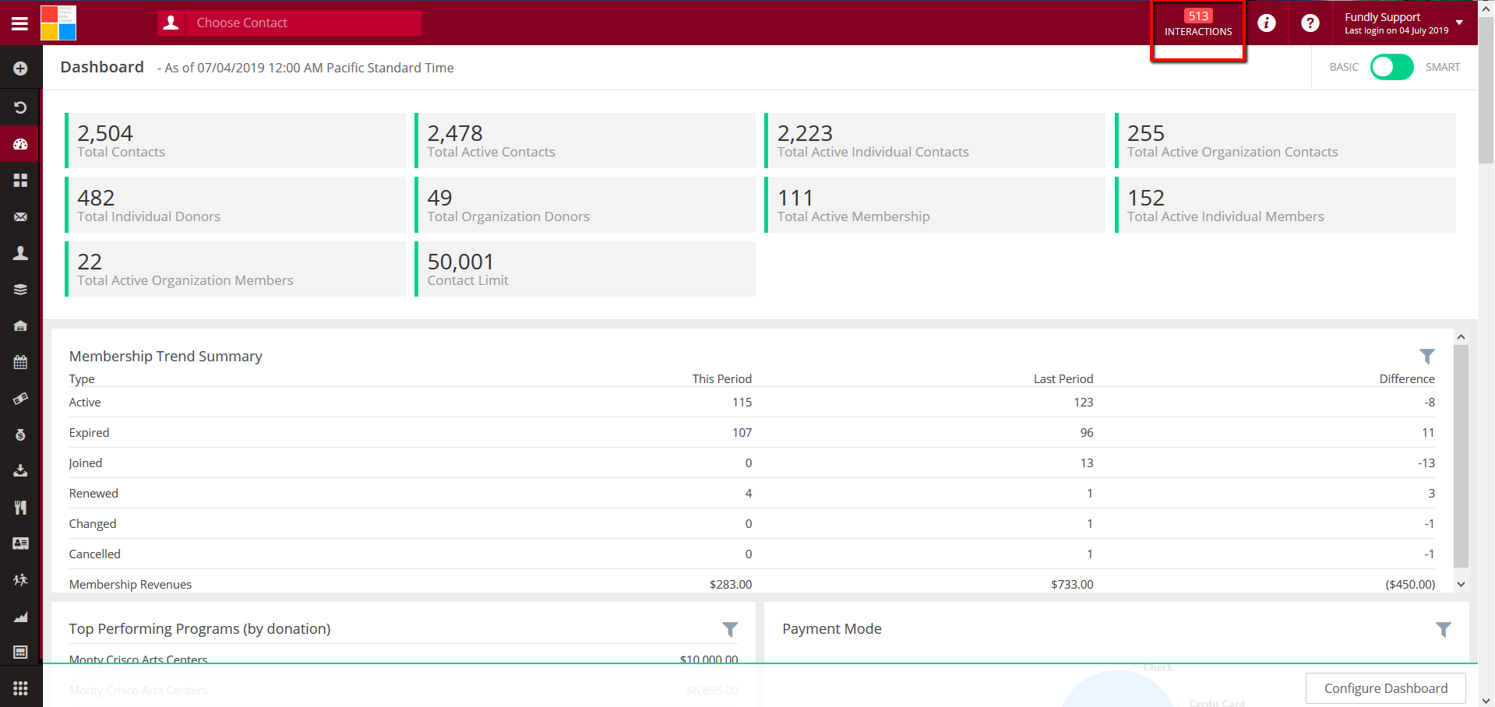Click the Cancelled membership type row label
The width and height of the screenshot is (1495, 707).
point(94,554)
